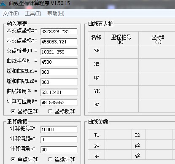Click the 计算偏角a input field
Viewport: 175px width, 164px height.
pyautogui.click(x=59, y=150)
